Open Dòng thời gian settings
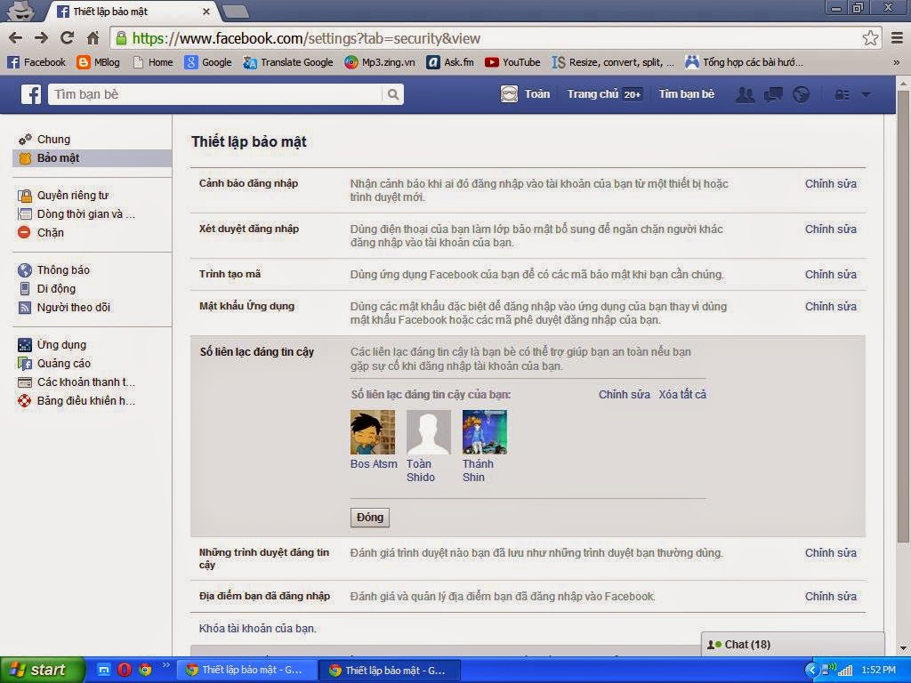This screenshot has width=911, height=683. click(x=77, y=213)
